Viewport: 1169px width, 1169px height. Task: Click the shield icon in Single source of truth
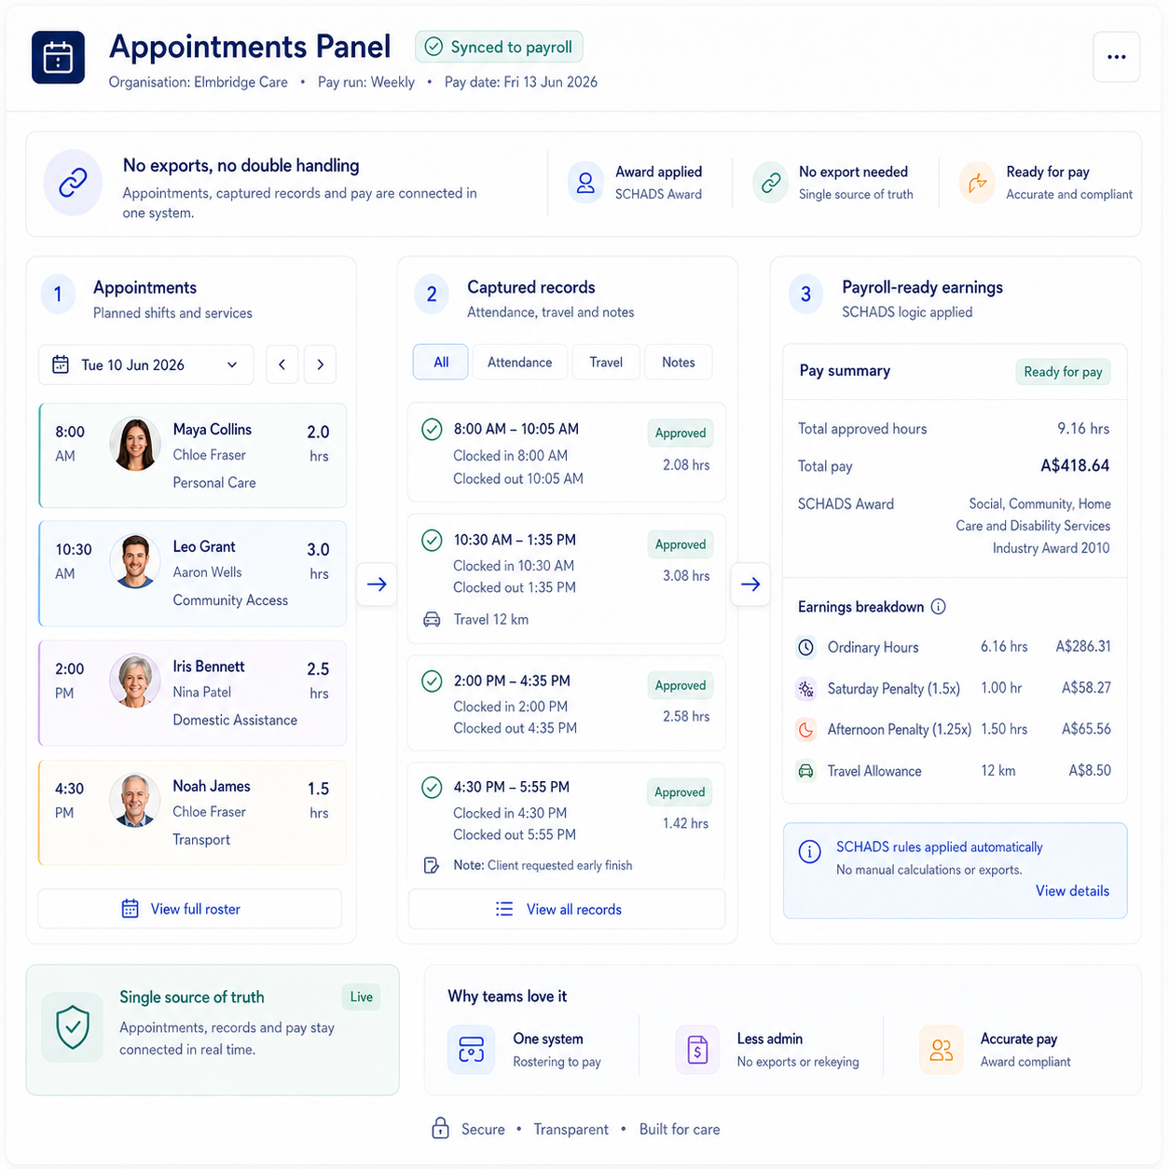(73, 1027)
